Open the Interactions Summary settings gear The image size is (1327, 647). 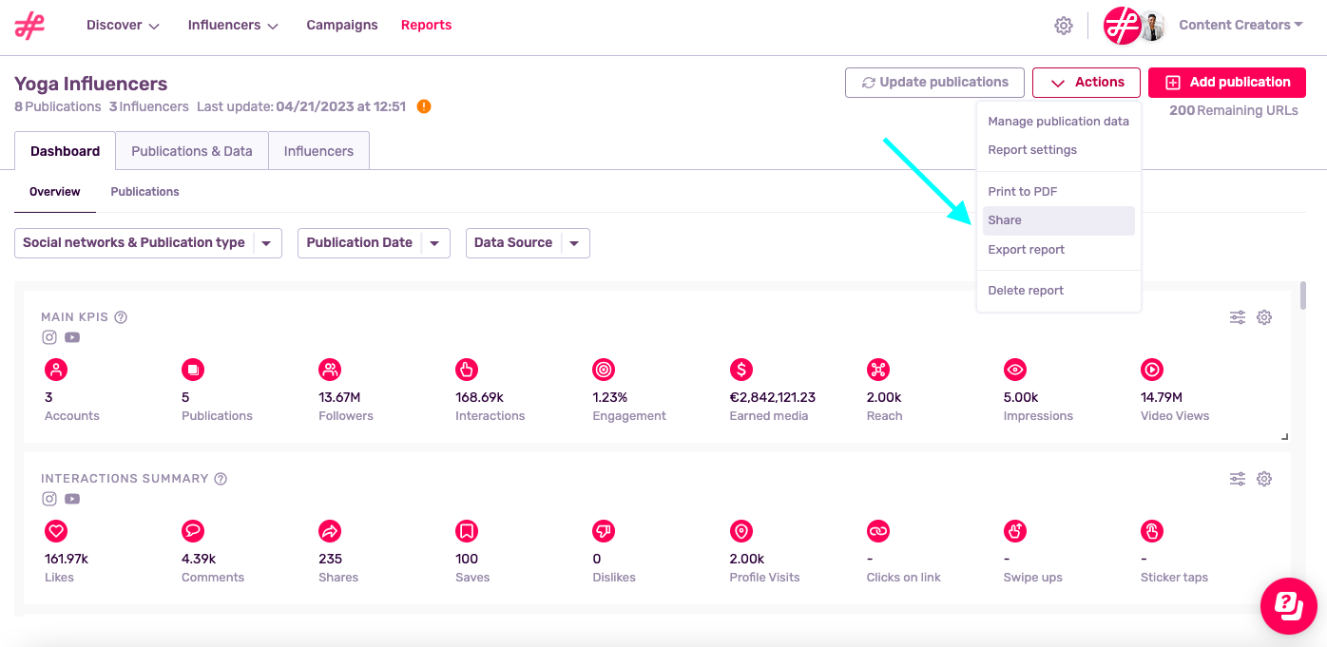point(1264,478)
